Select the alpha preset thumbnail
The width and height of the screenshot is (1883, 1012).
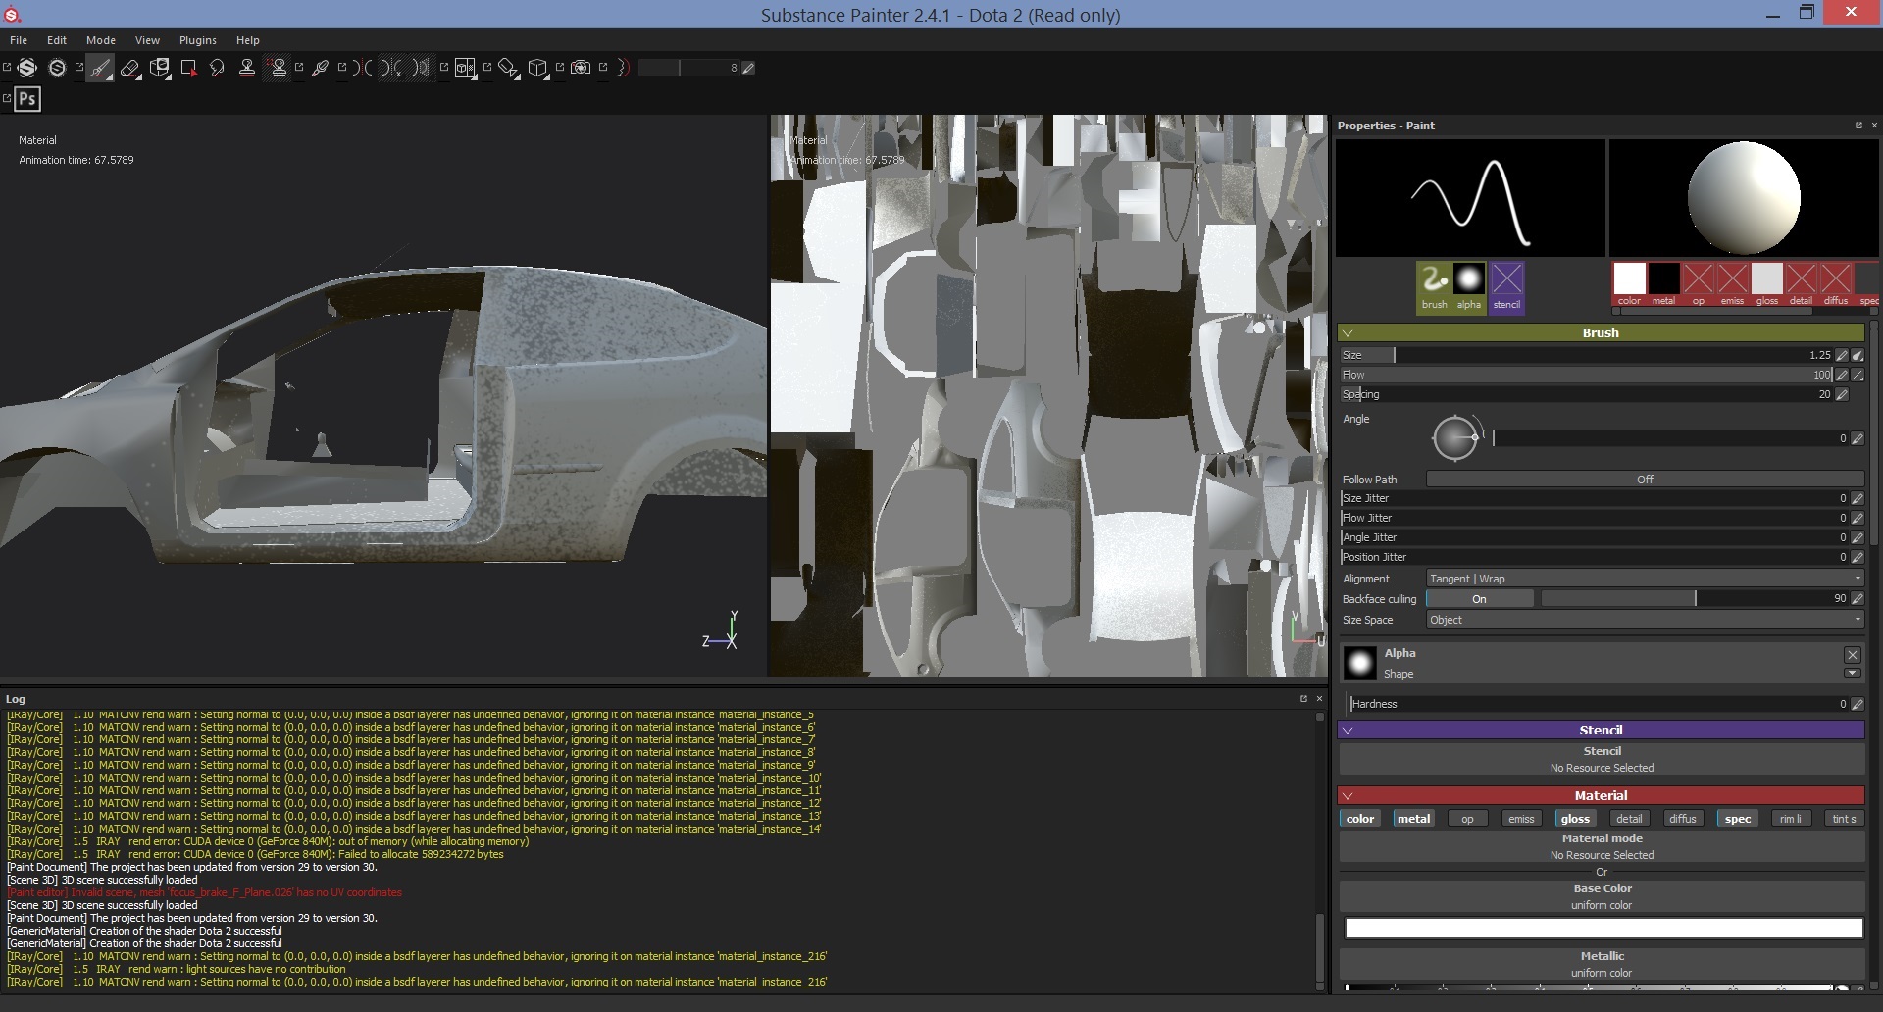point(1469,287)
